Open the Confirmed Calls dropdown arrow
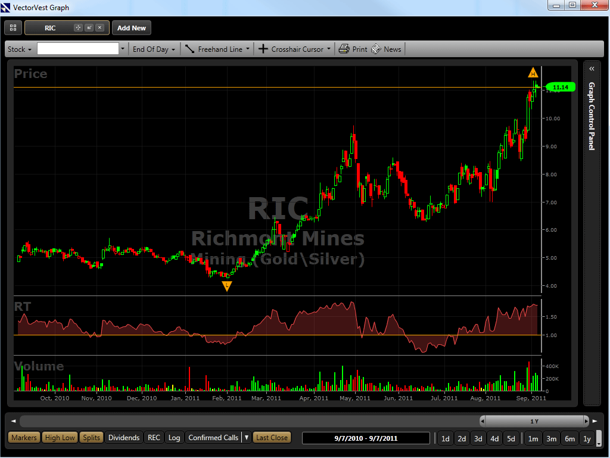The image size is (610, 458). point(247,438)
